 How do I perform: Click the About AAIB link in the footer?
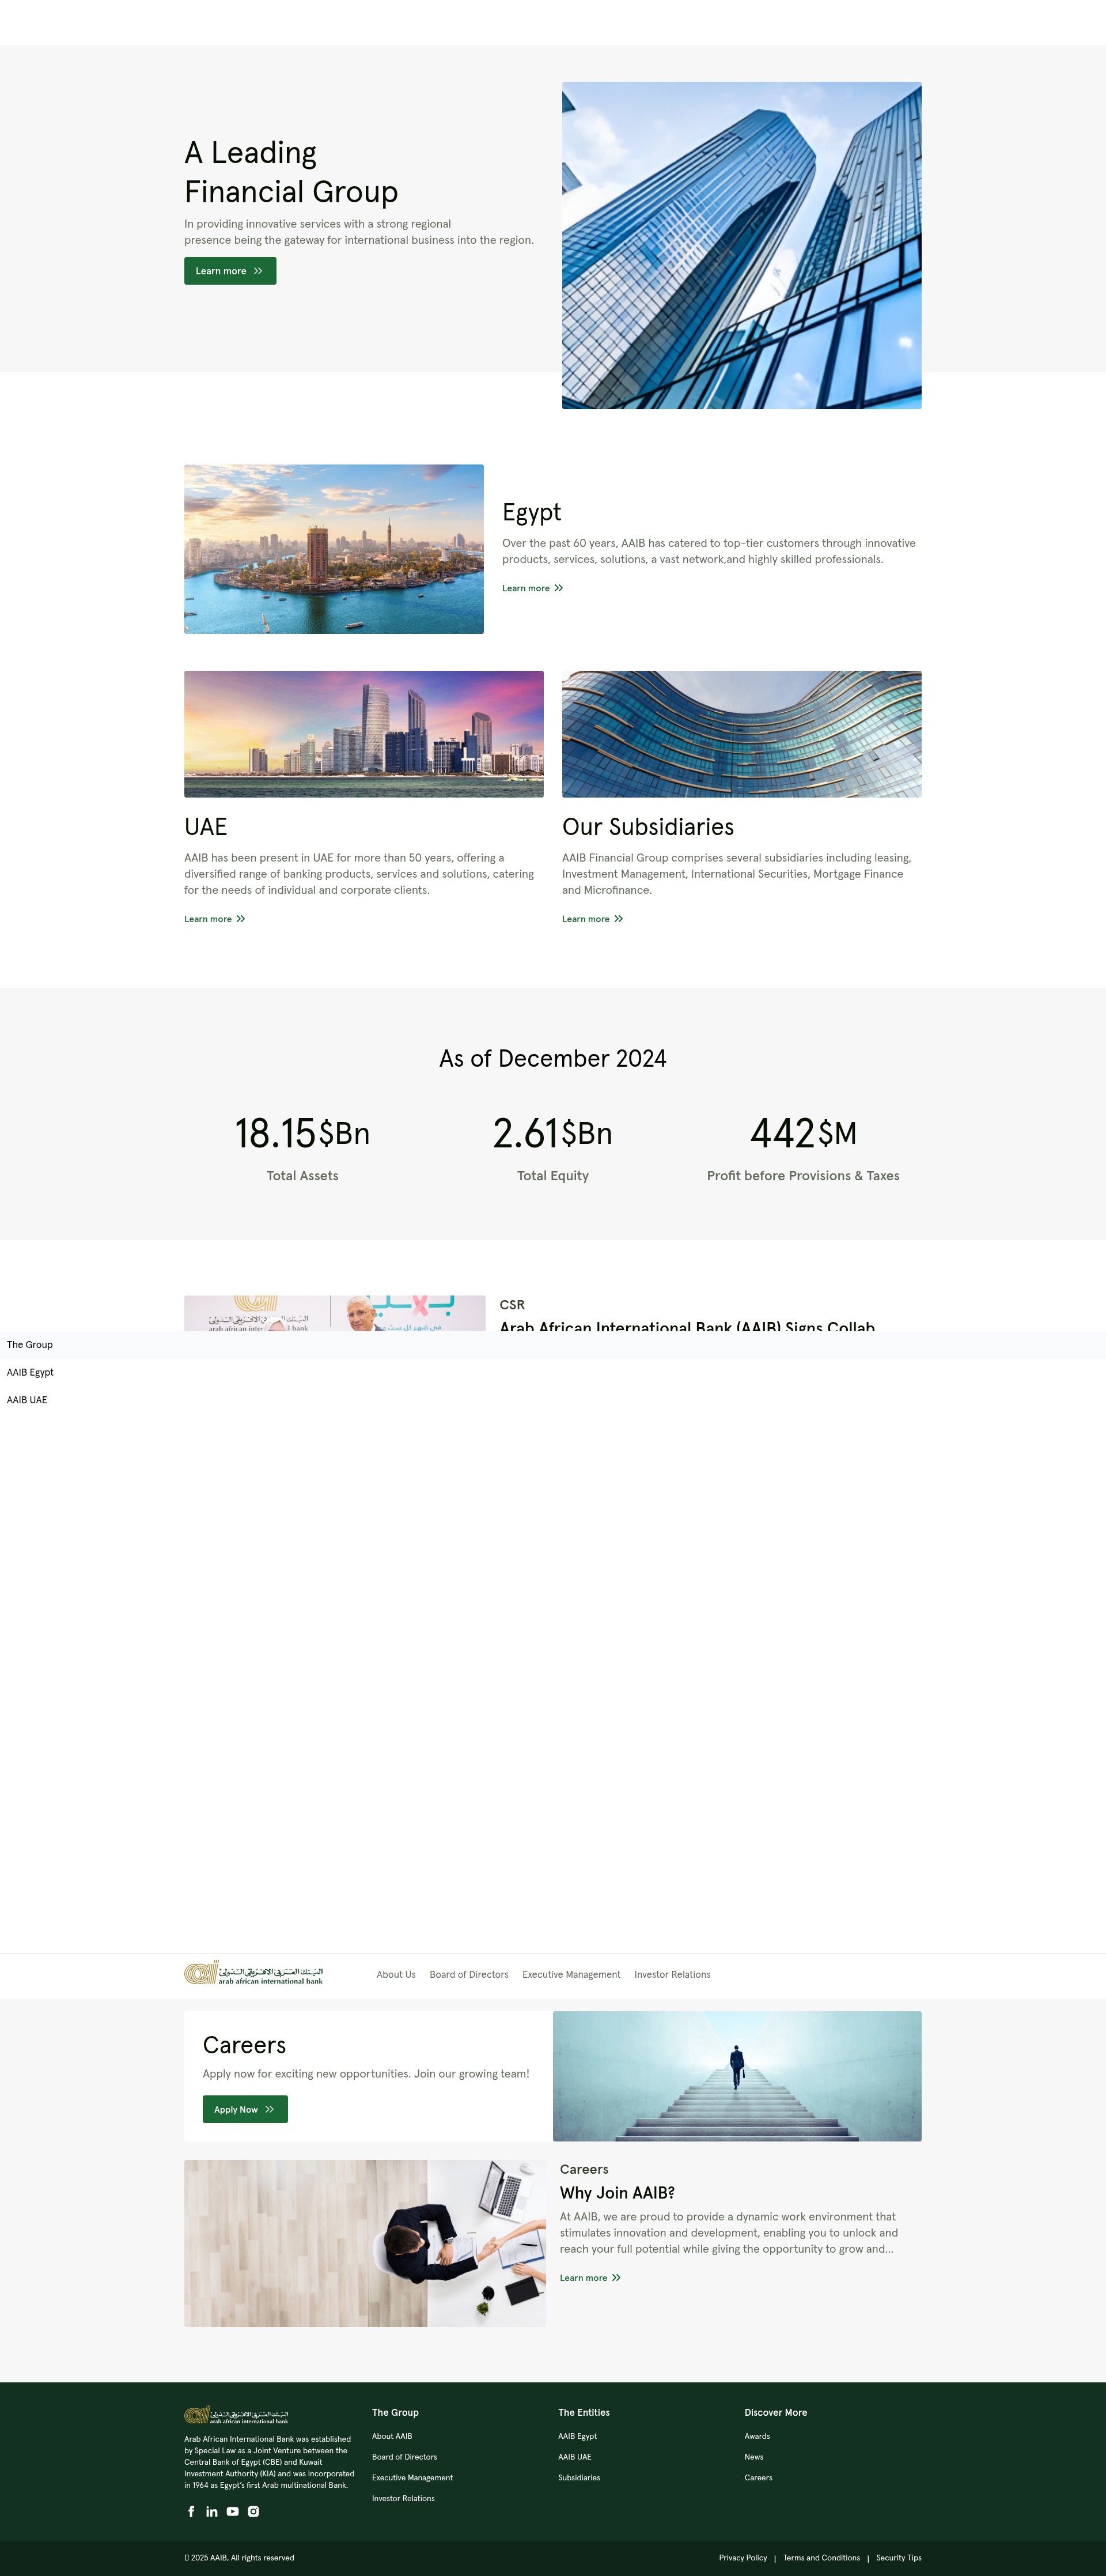tap(392, 2436)
